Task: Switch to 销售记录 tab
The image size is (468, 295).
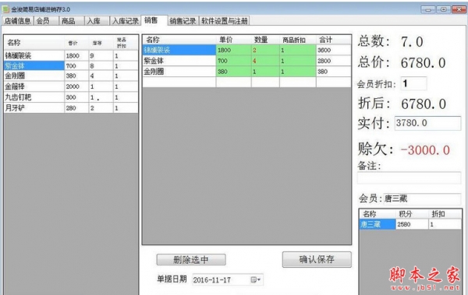Action: pos(183,21)
